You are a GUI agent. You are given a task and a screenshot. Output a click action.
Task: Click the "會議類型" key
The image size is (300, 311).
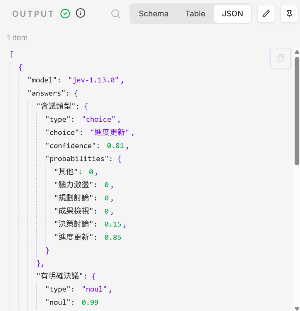coord(56,106)
